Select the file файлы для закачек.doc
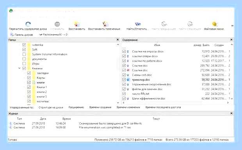 [x=147, y=89]
